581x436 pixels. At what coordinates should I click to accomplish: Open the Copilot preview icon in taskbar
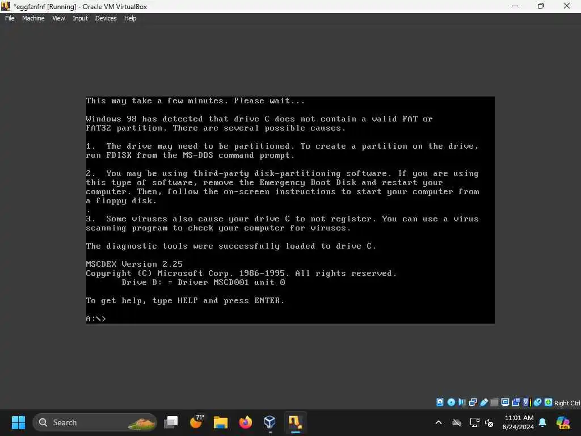pos(563,422)
